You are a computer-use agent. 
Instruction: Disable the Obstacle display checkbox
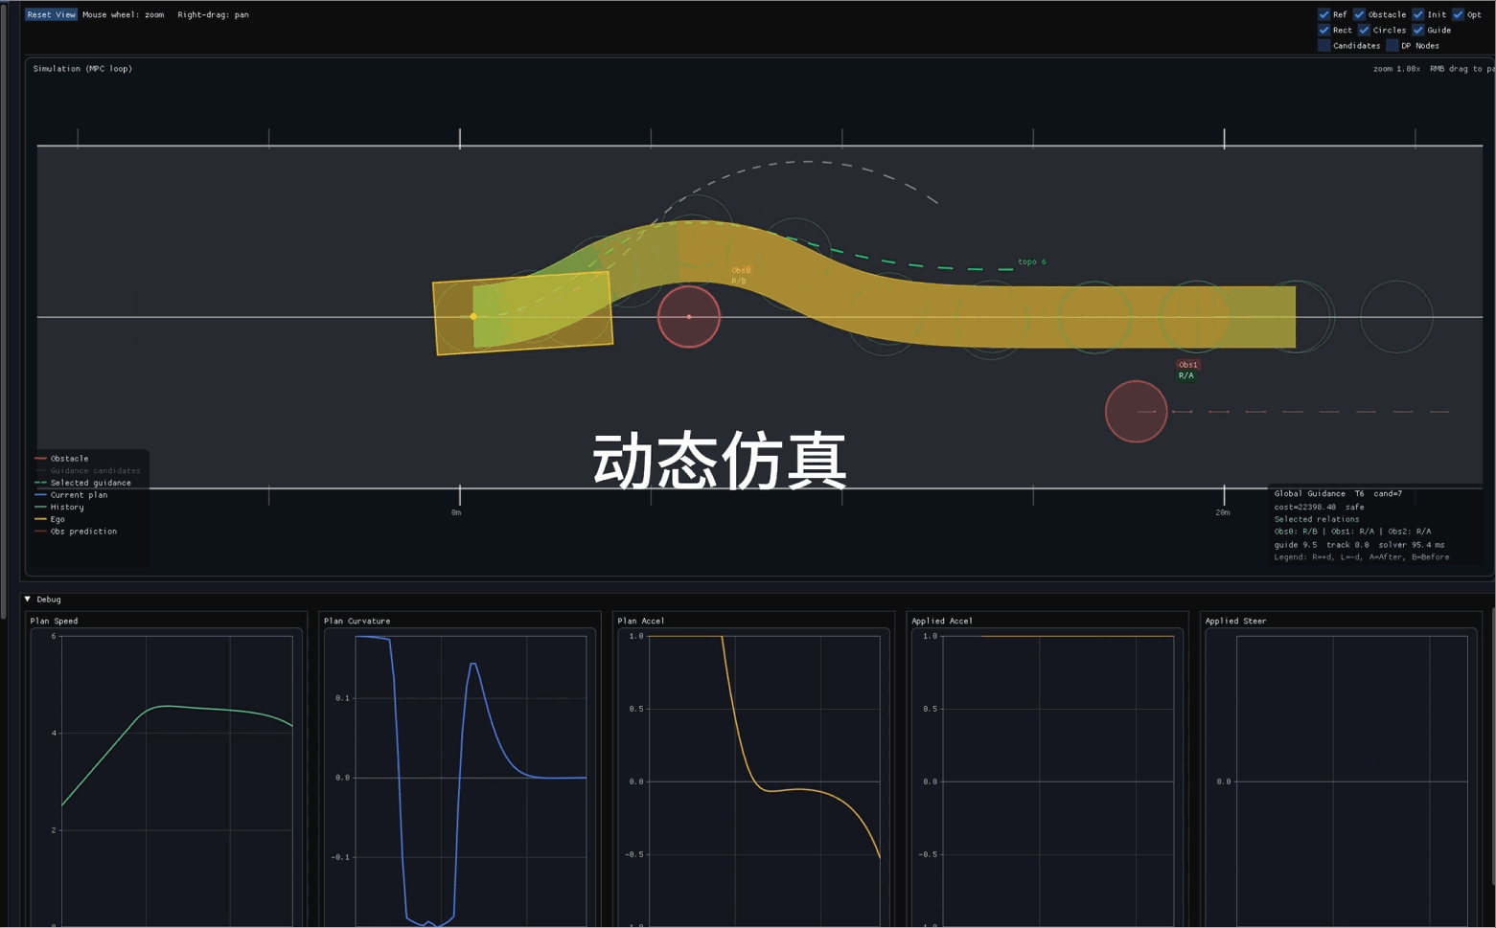1359,14
